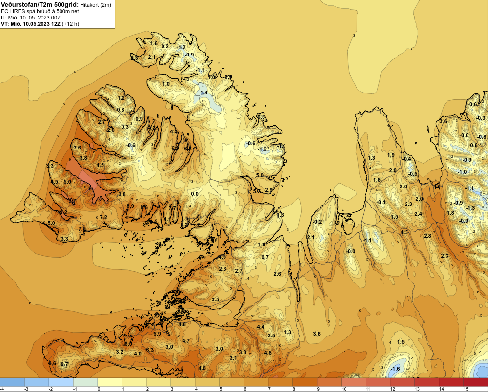Click the temperature value 1.6 at the northern tip
Screen dimensions: 488x392
click(154, 43)
